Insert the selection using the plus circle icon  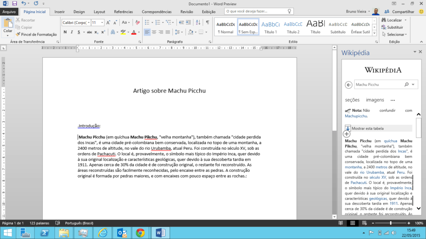coord(347,134)
